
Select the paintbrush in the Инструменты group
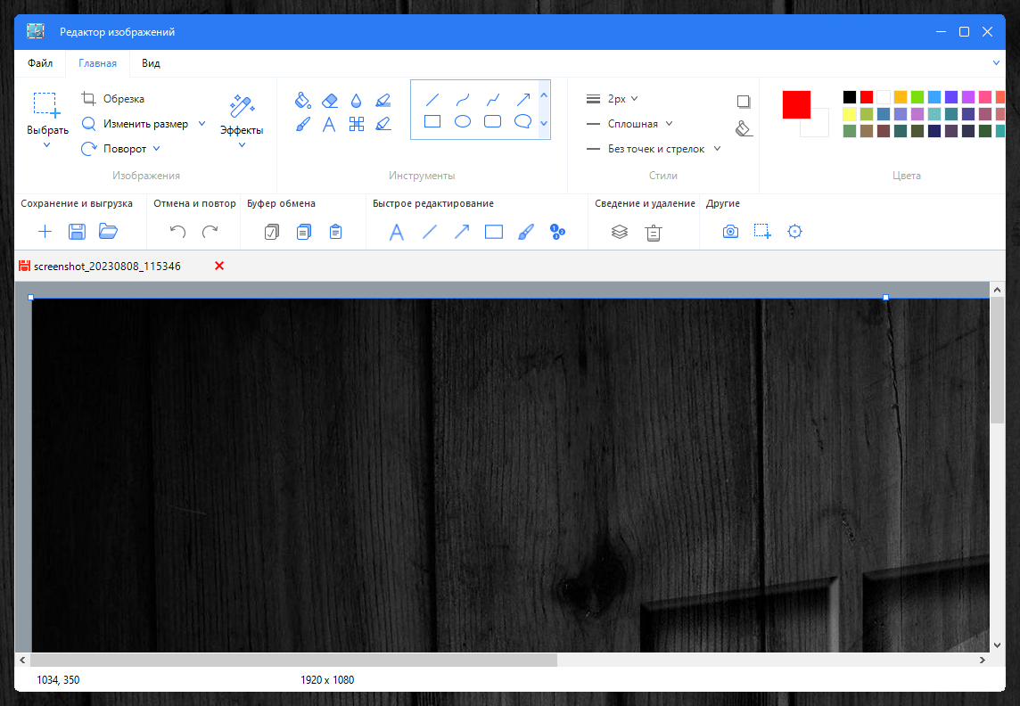coord(302,124)
